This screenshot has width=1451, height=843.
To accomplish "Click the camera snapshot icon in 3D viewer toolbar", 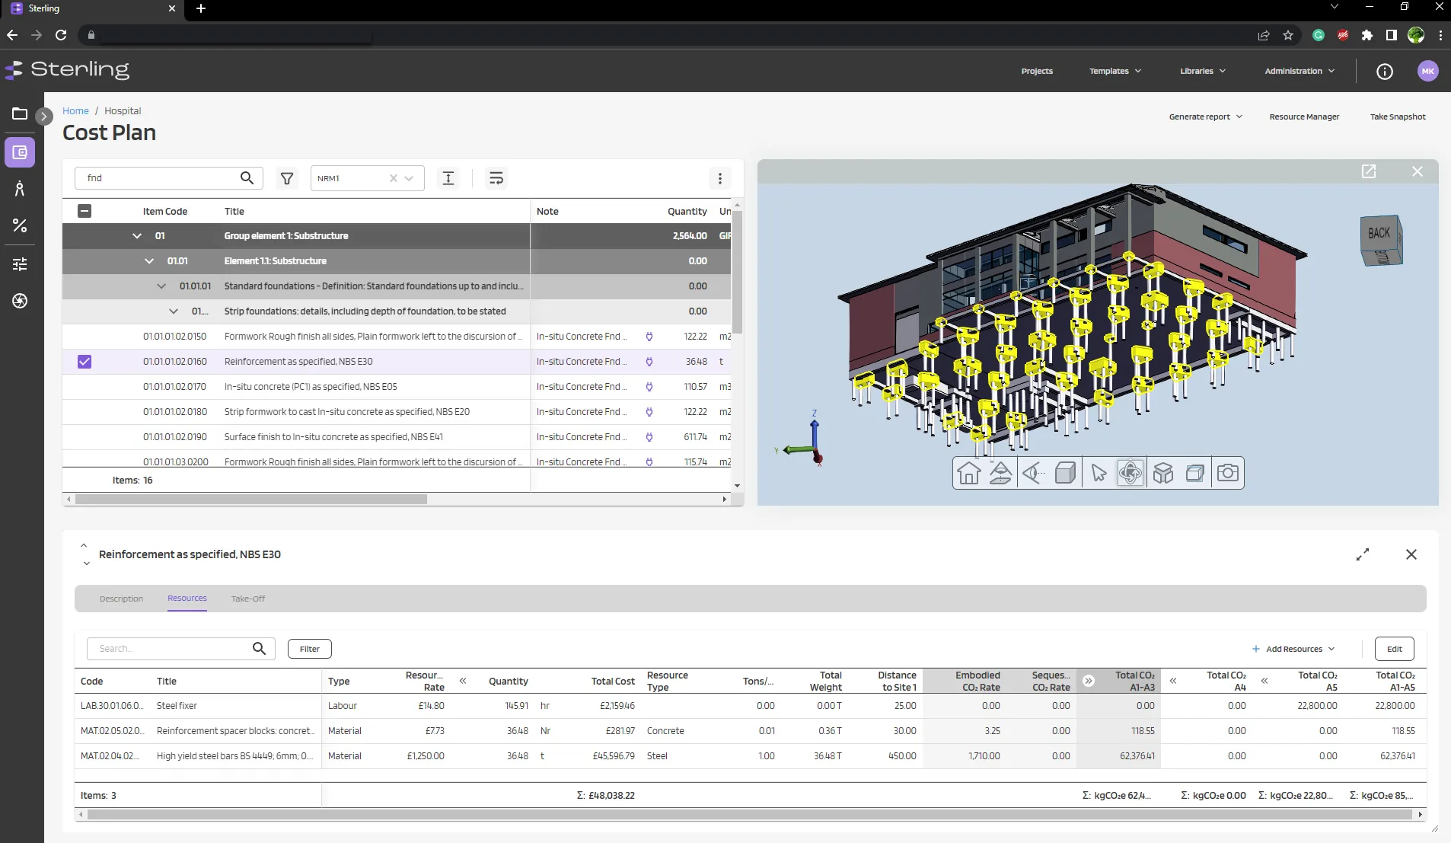I will click(1227, 473).
